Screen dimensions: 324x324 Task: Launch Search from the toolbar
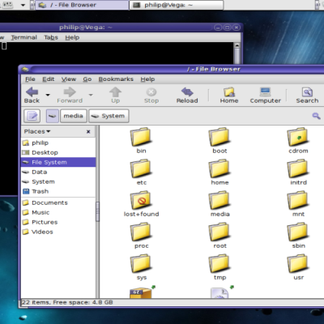coord(307,96)
